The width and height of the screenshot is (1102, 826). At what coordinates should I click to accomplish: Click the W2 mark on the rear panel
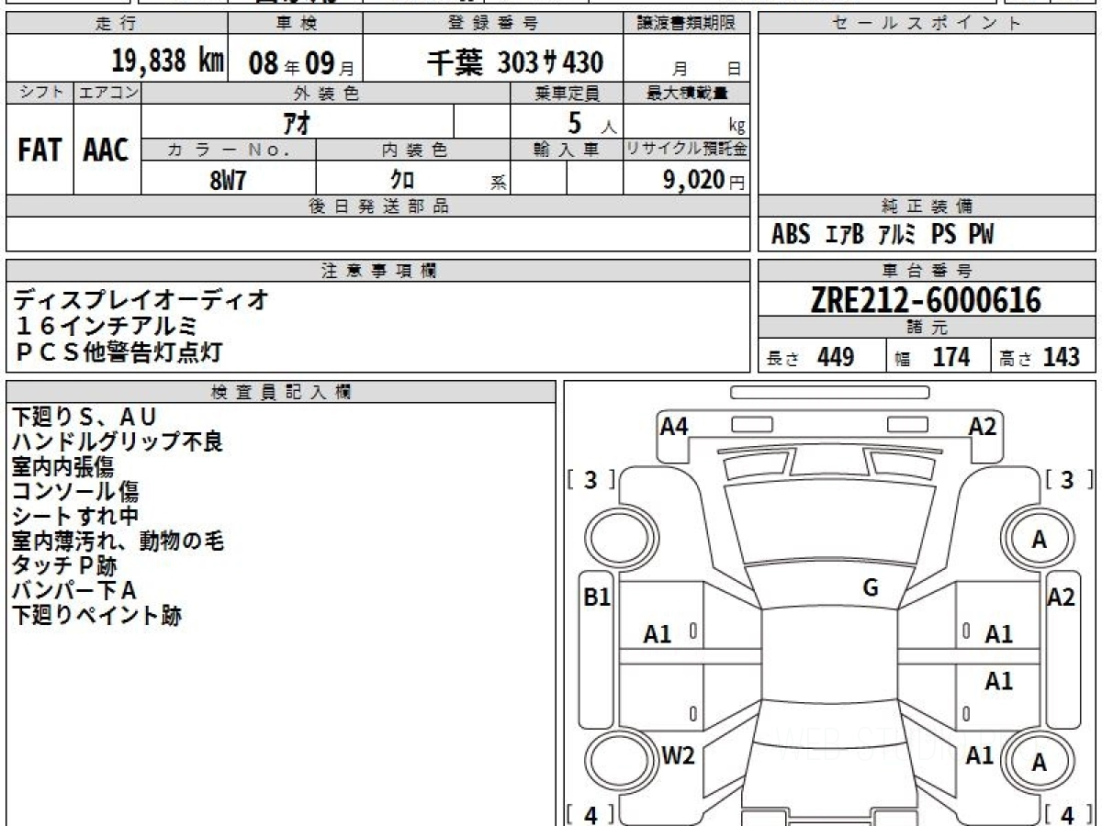point(678,755)
